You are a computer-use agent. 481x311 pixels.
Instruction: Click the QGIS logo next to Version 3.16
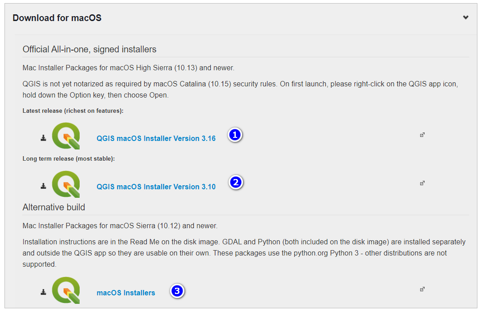click(x=66, y=136)
